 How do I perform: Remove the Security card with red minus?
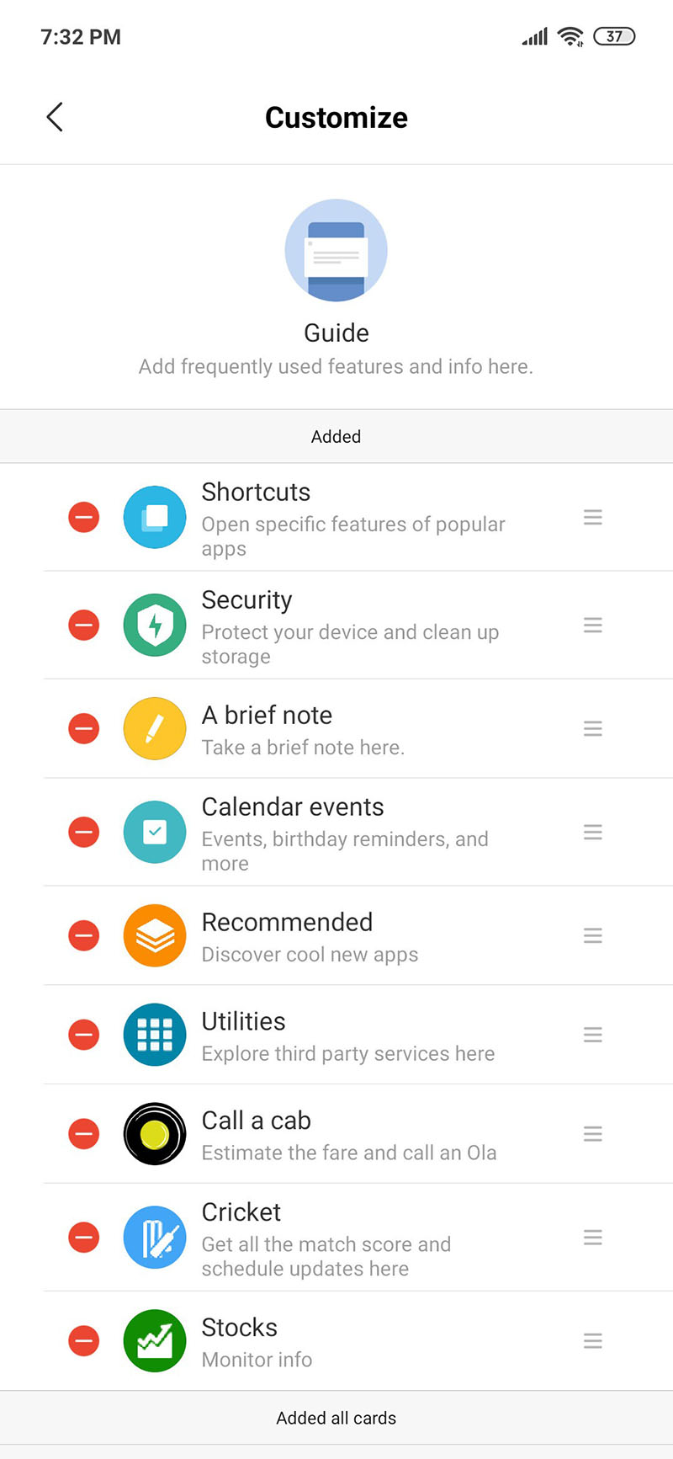pyautogui.click(x=84, y=625)
